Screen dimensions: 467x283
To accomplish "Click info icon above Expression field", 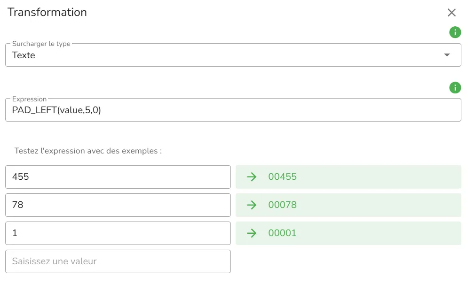I will [x=455, y=88].
